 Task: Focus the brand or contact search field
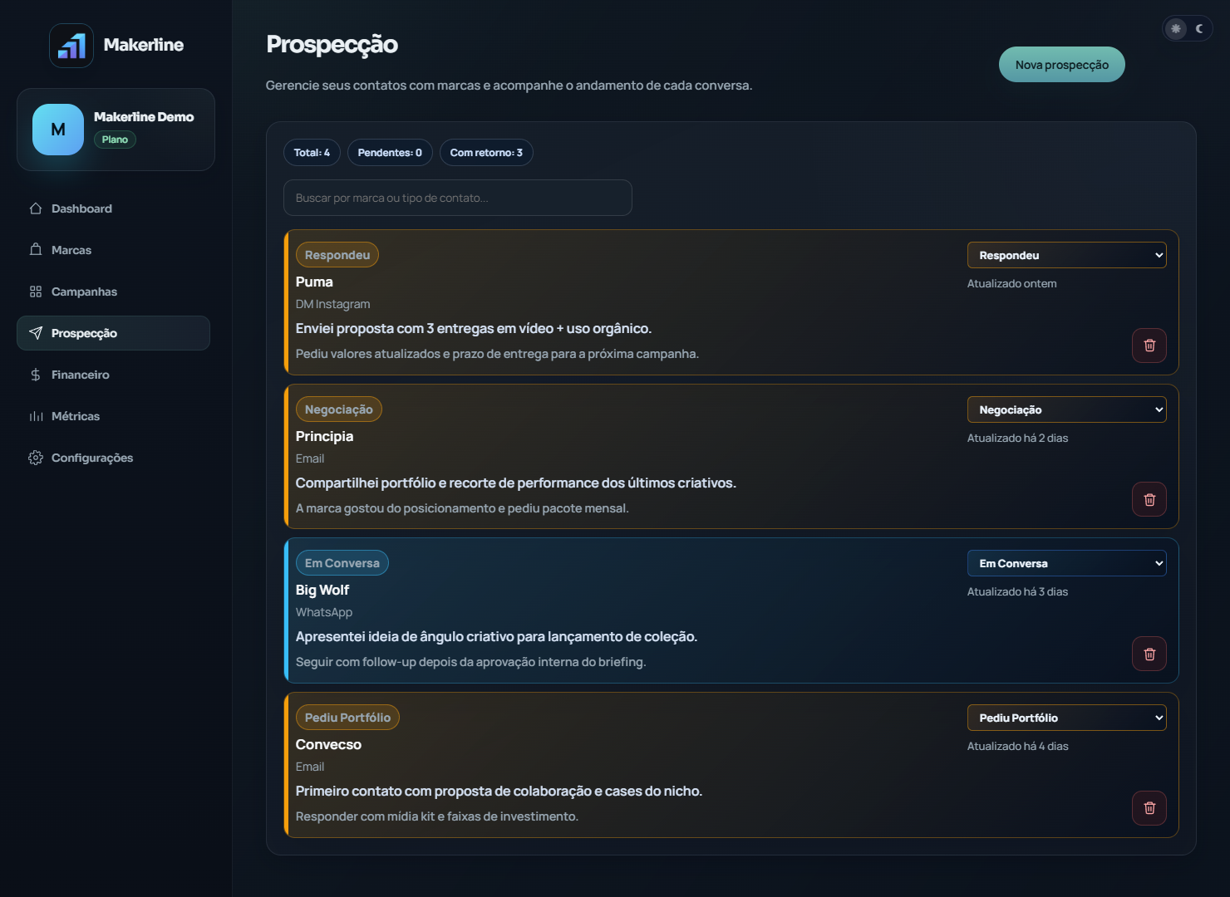click(458, 198)
